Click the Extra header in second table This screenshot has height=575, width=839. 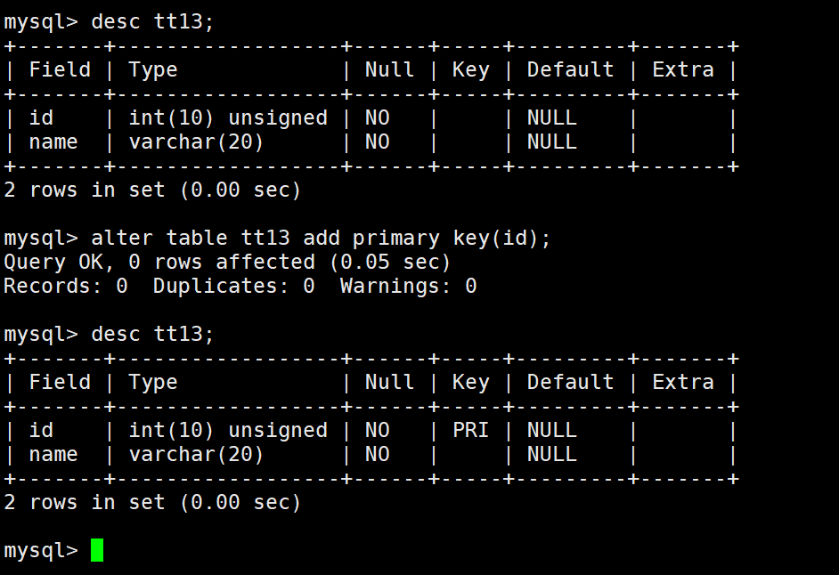point(683,382)
